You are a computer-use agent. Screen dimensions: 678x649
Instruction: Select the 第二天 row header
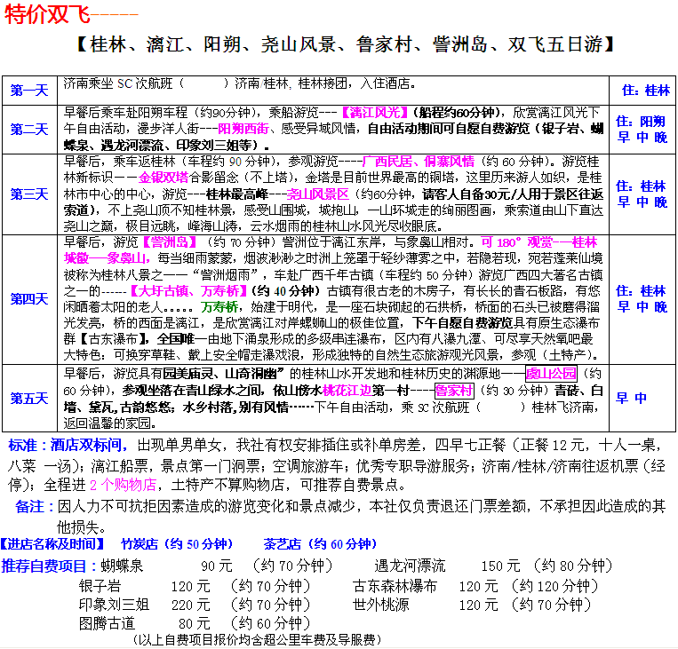click(x=29, y=130)
